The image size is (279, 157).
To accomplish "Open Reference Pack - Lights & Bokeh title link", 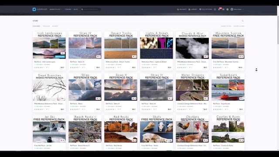I will [154, 62].
